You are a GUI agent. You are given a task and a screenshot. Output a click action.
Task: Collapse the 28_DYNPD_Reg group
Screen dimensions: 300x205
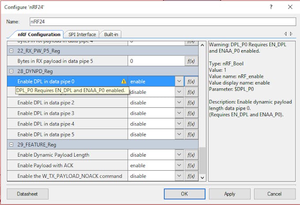[11, 71]
